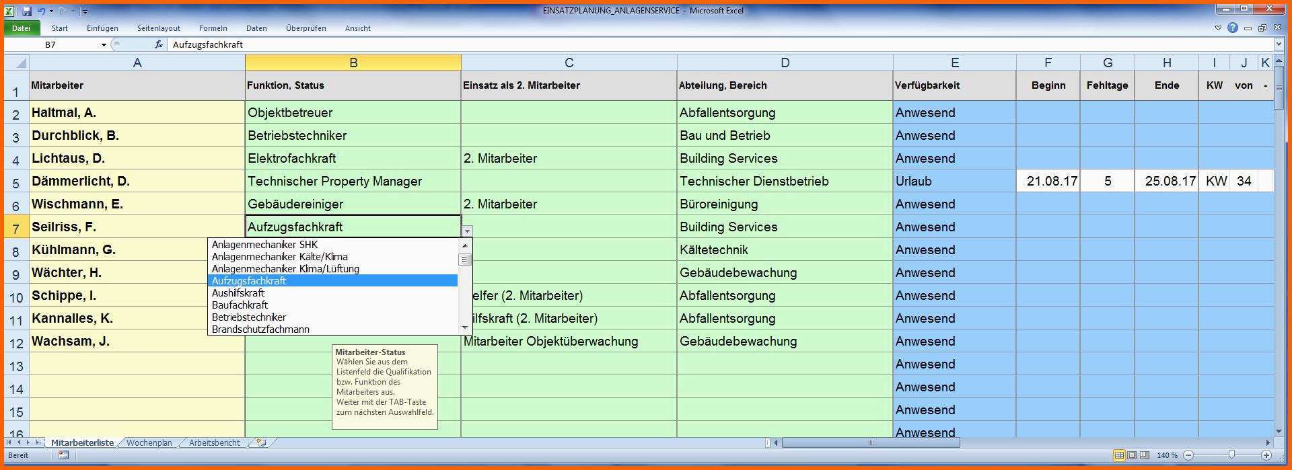
Task: Click the cell with date 21.08.17
Action: pos(1048,181)
